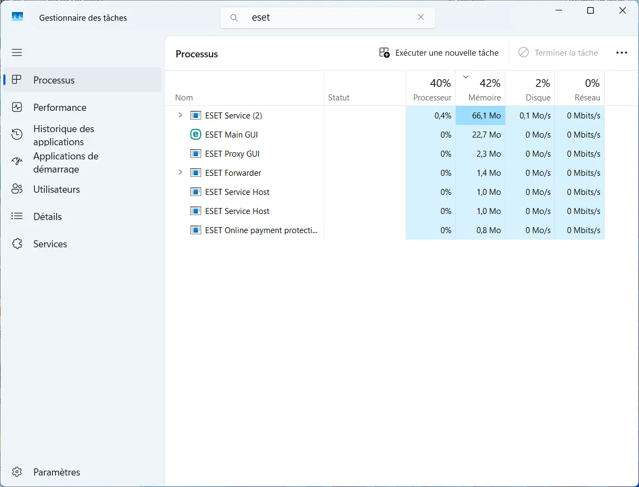Select the Processus icon in sidebar
The width and height of the screenshot is (639, 487).
coord(17,80)
